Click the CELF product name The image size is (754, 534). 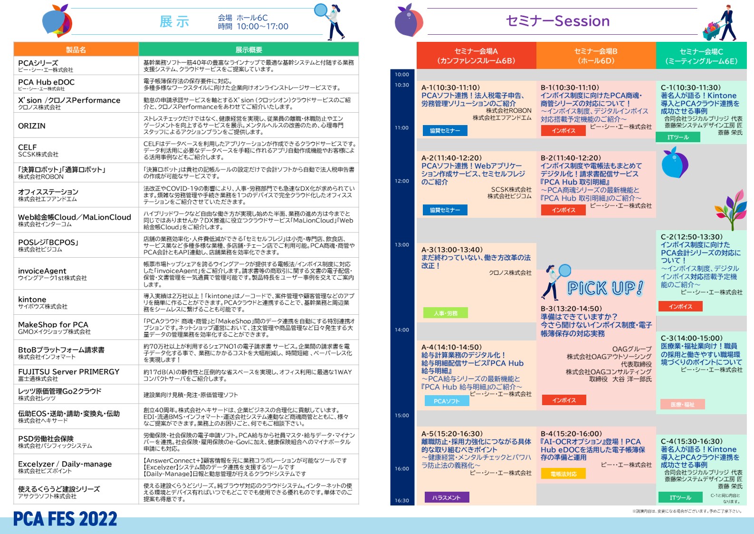28,147
